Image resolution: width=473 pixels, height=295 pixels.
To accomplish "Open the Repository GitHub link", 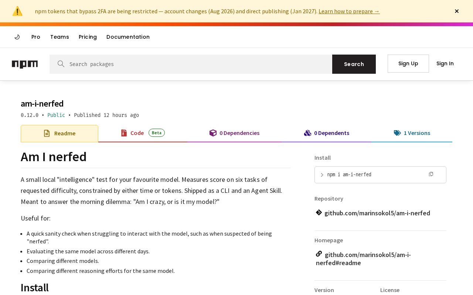I will pos(377,213).
